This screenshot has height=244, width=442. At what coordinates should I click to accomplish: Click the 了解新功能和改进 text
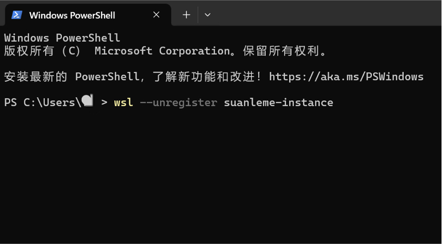204,77
